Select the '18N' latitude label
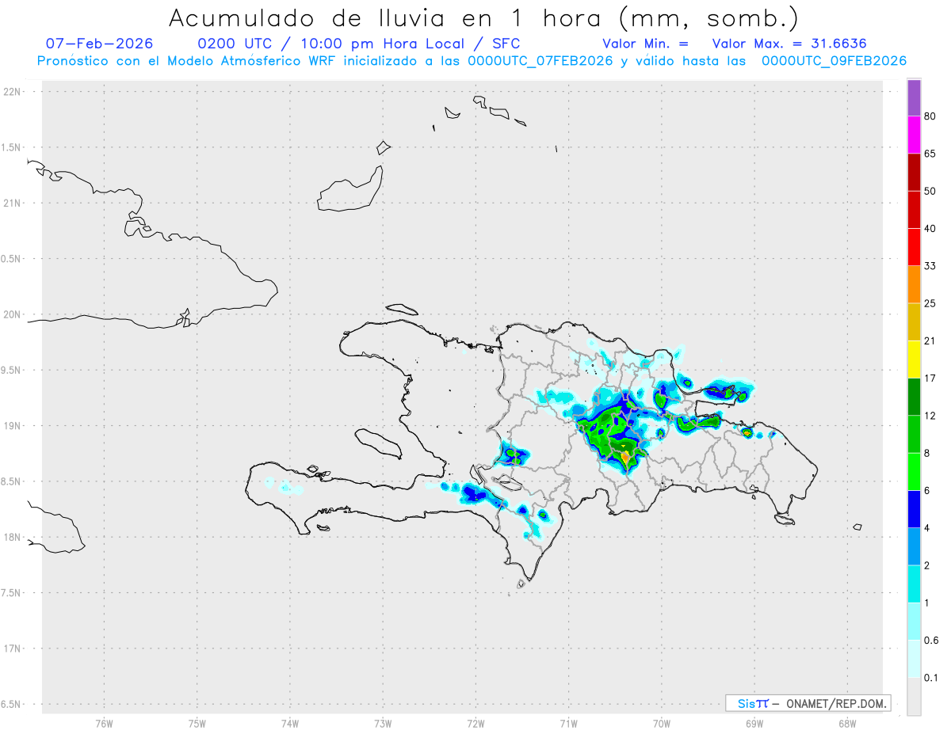The image size is (951, 734). click(x=12, y=538)
